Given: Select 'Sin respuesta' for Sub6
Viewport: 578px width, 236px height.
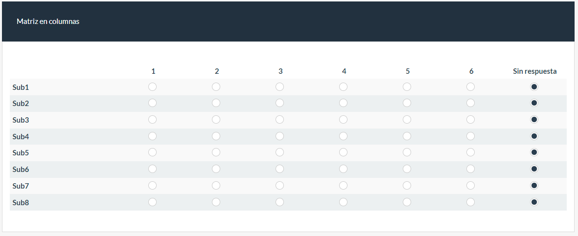Looking at the screenshot, I should (534, 169).
